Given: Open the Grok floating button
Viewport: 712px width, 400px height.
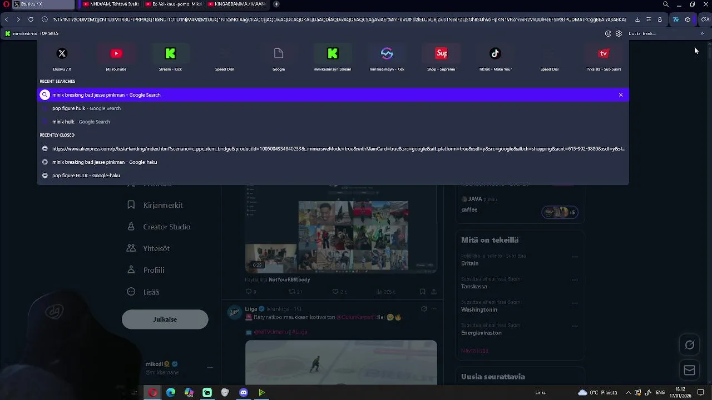Looking at the screenshot, I should point(690,345).
